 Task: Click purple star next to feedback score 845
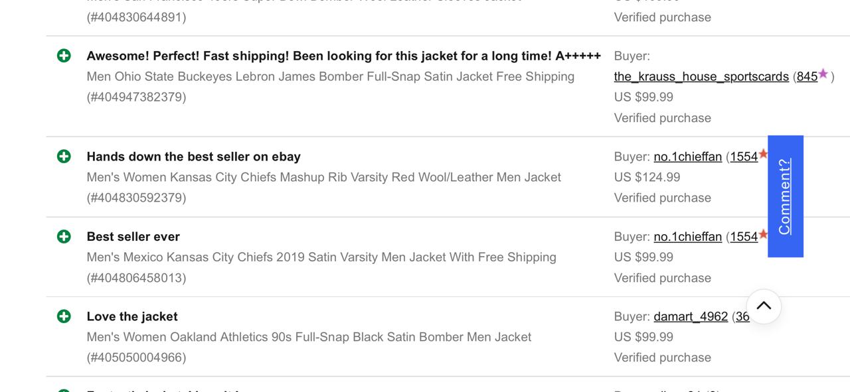tap(823, 74)
